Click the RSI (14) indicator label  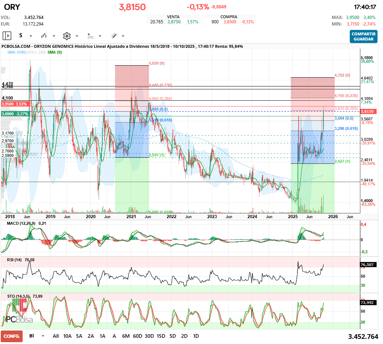click(x=14, y=260)
